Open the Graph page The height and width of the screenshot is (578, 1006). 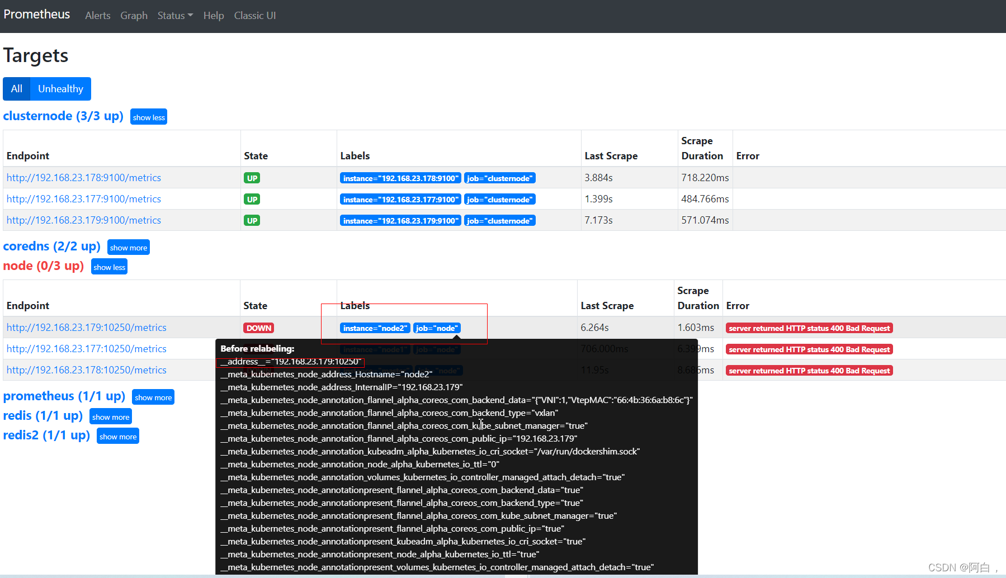coord(134,16)
